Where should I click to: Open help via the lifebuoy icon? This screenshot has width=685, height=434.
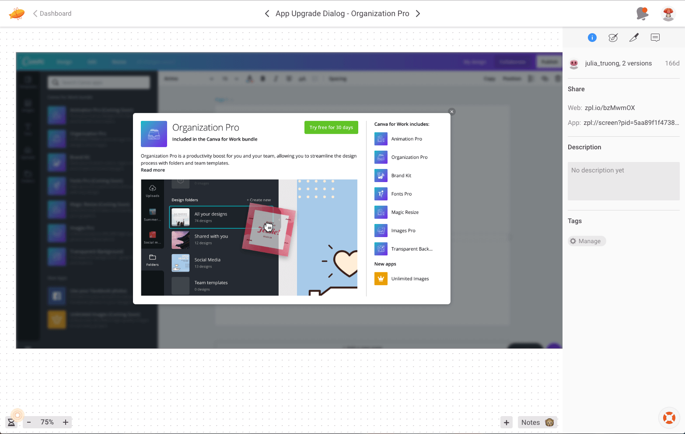[669, 418]
